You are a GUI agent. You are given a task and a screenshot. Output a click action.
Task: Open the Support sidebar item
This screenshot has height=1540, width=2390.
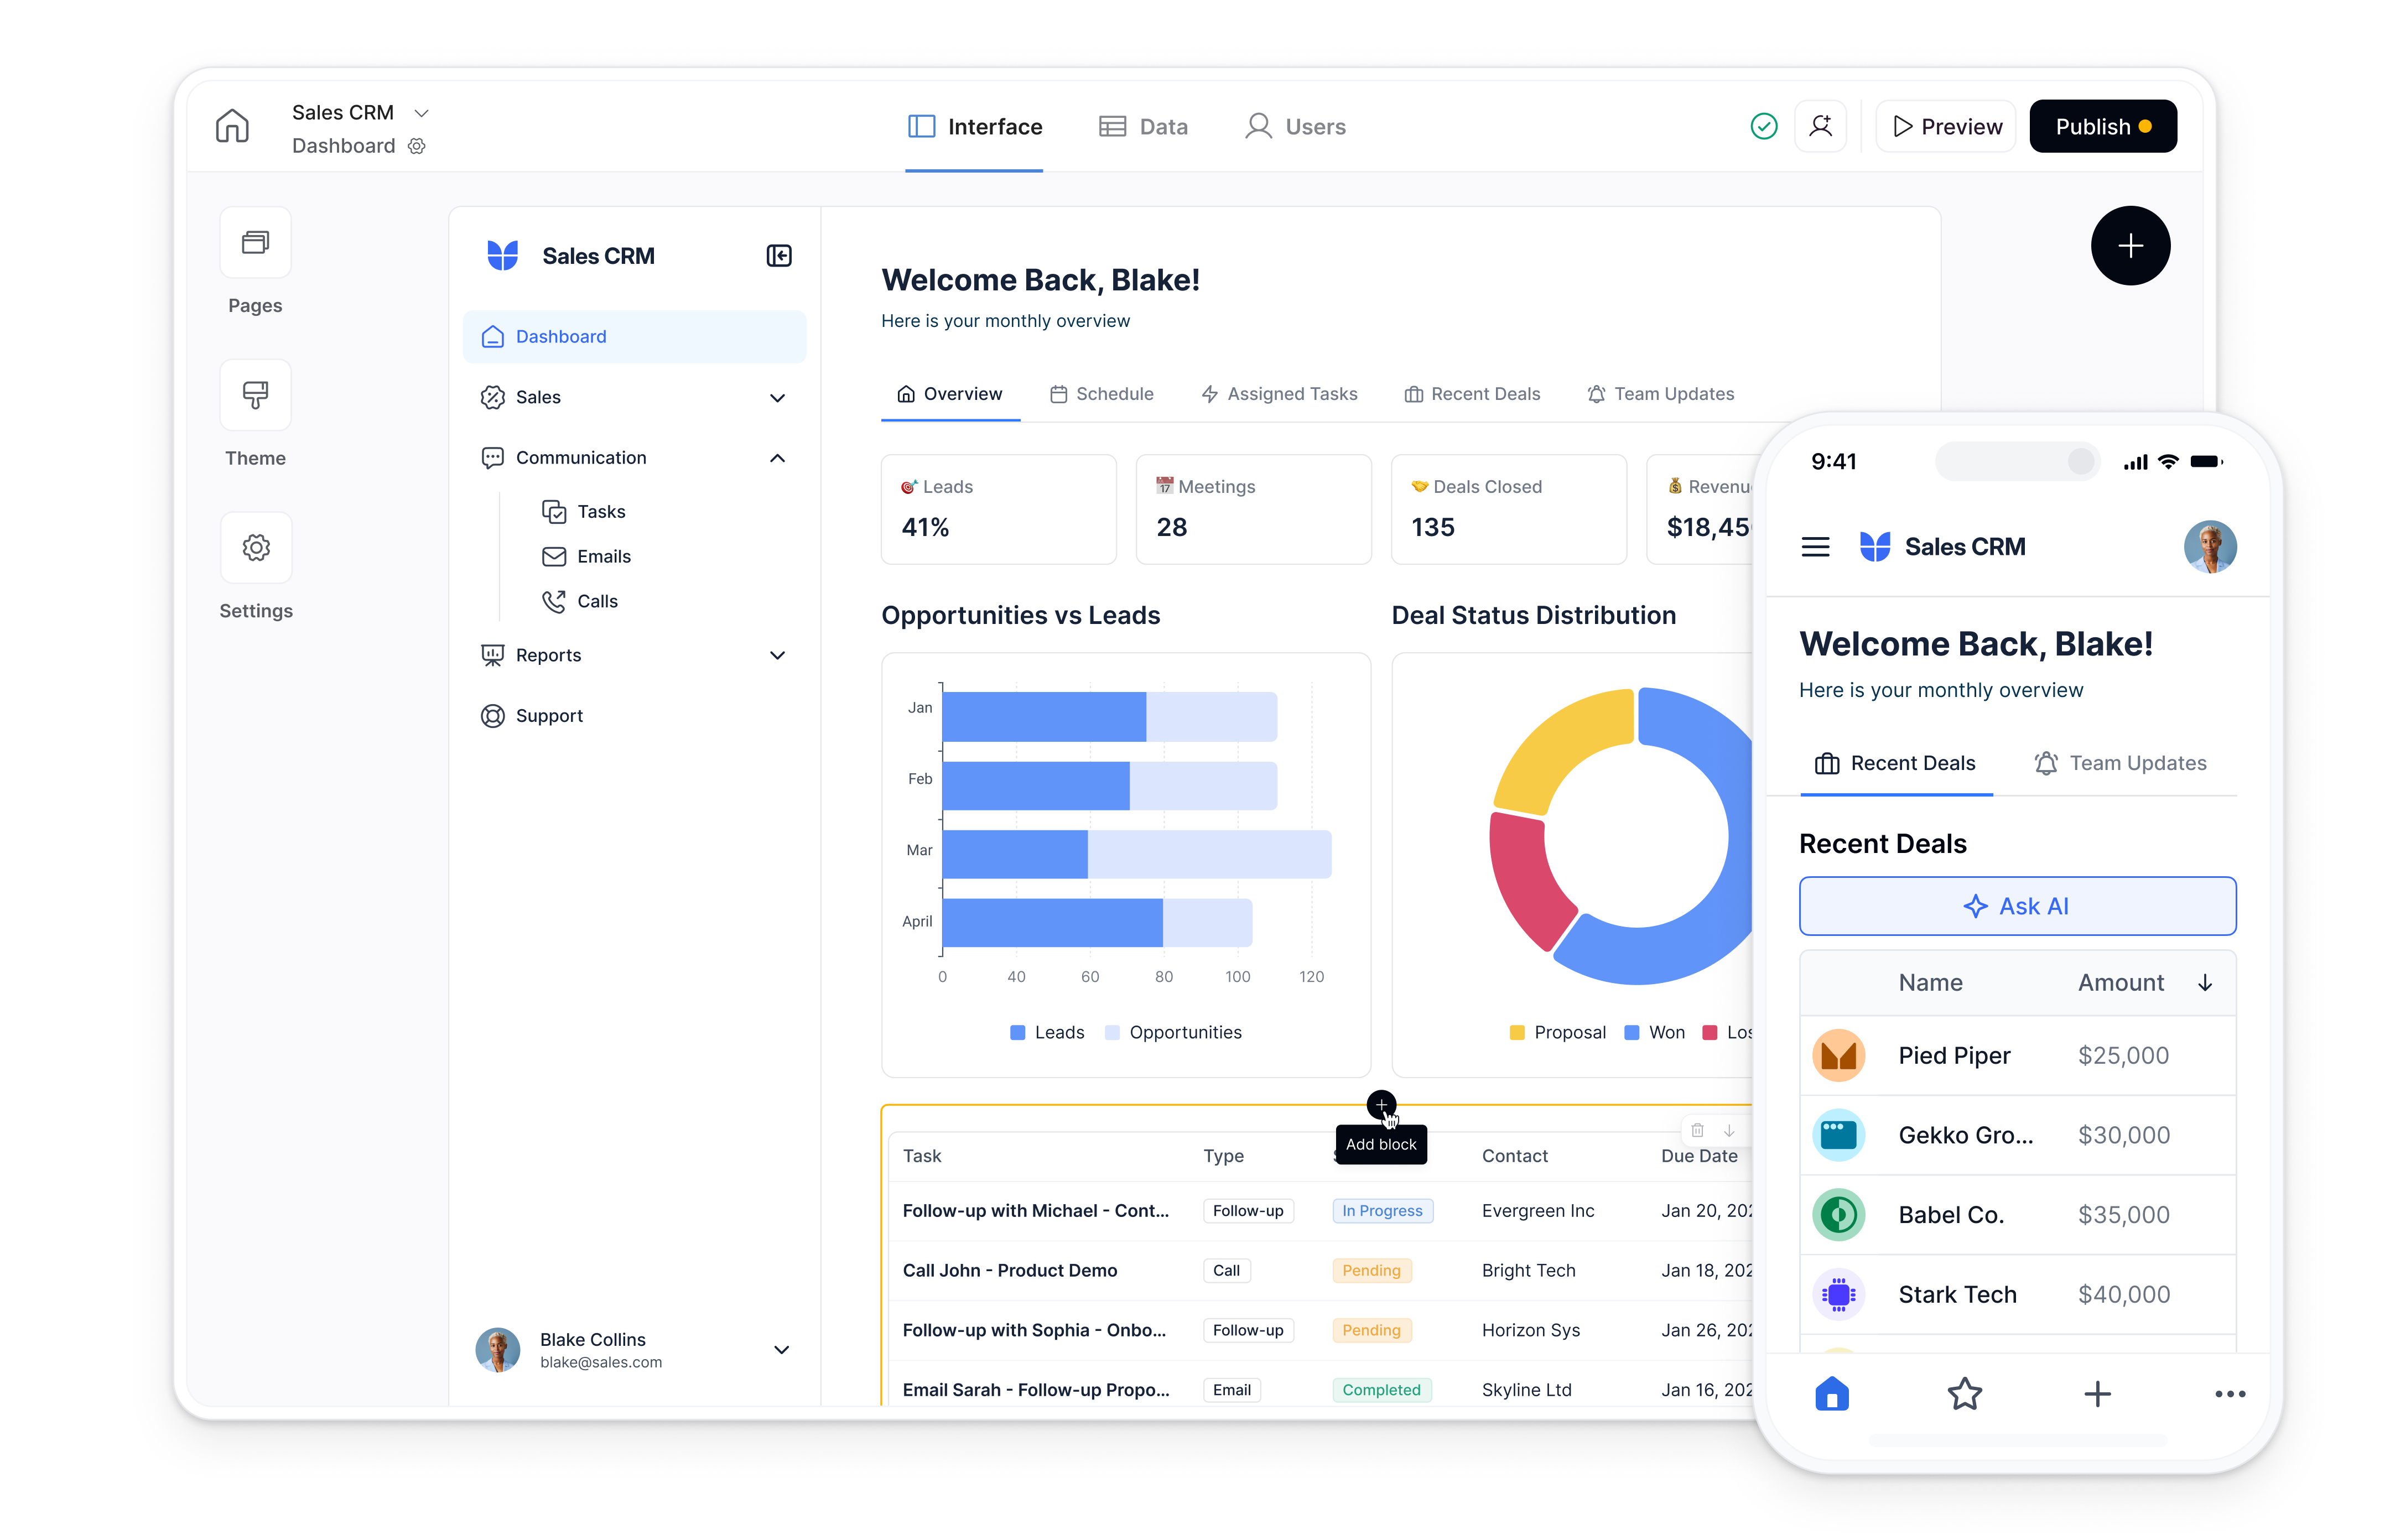click(634, 716)
